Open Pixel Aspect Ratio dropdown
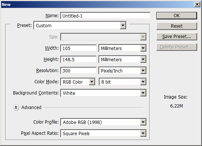Viewport: 202px width, 146px height. (103, 133)
